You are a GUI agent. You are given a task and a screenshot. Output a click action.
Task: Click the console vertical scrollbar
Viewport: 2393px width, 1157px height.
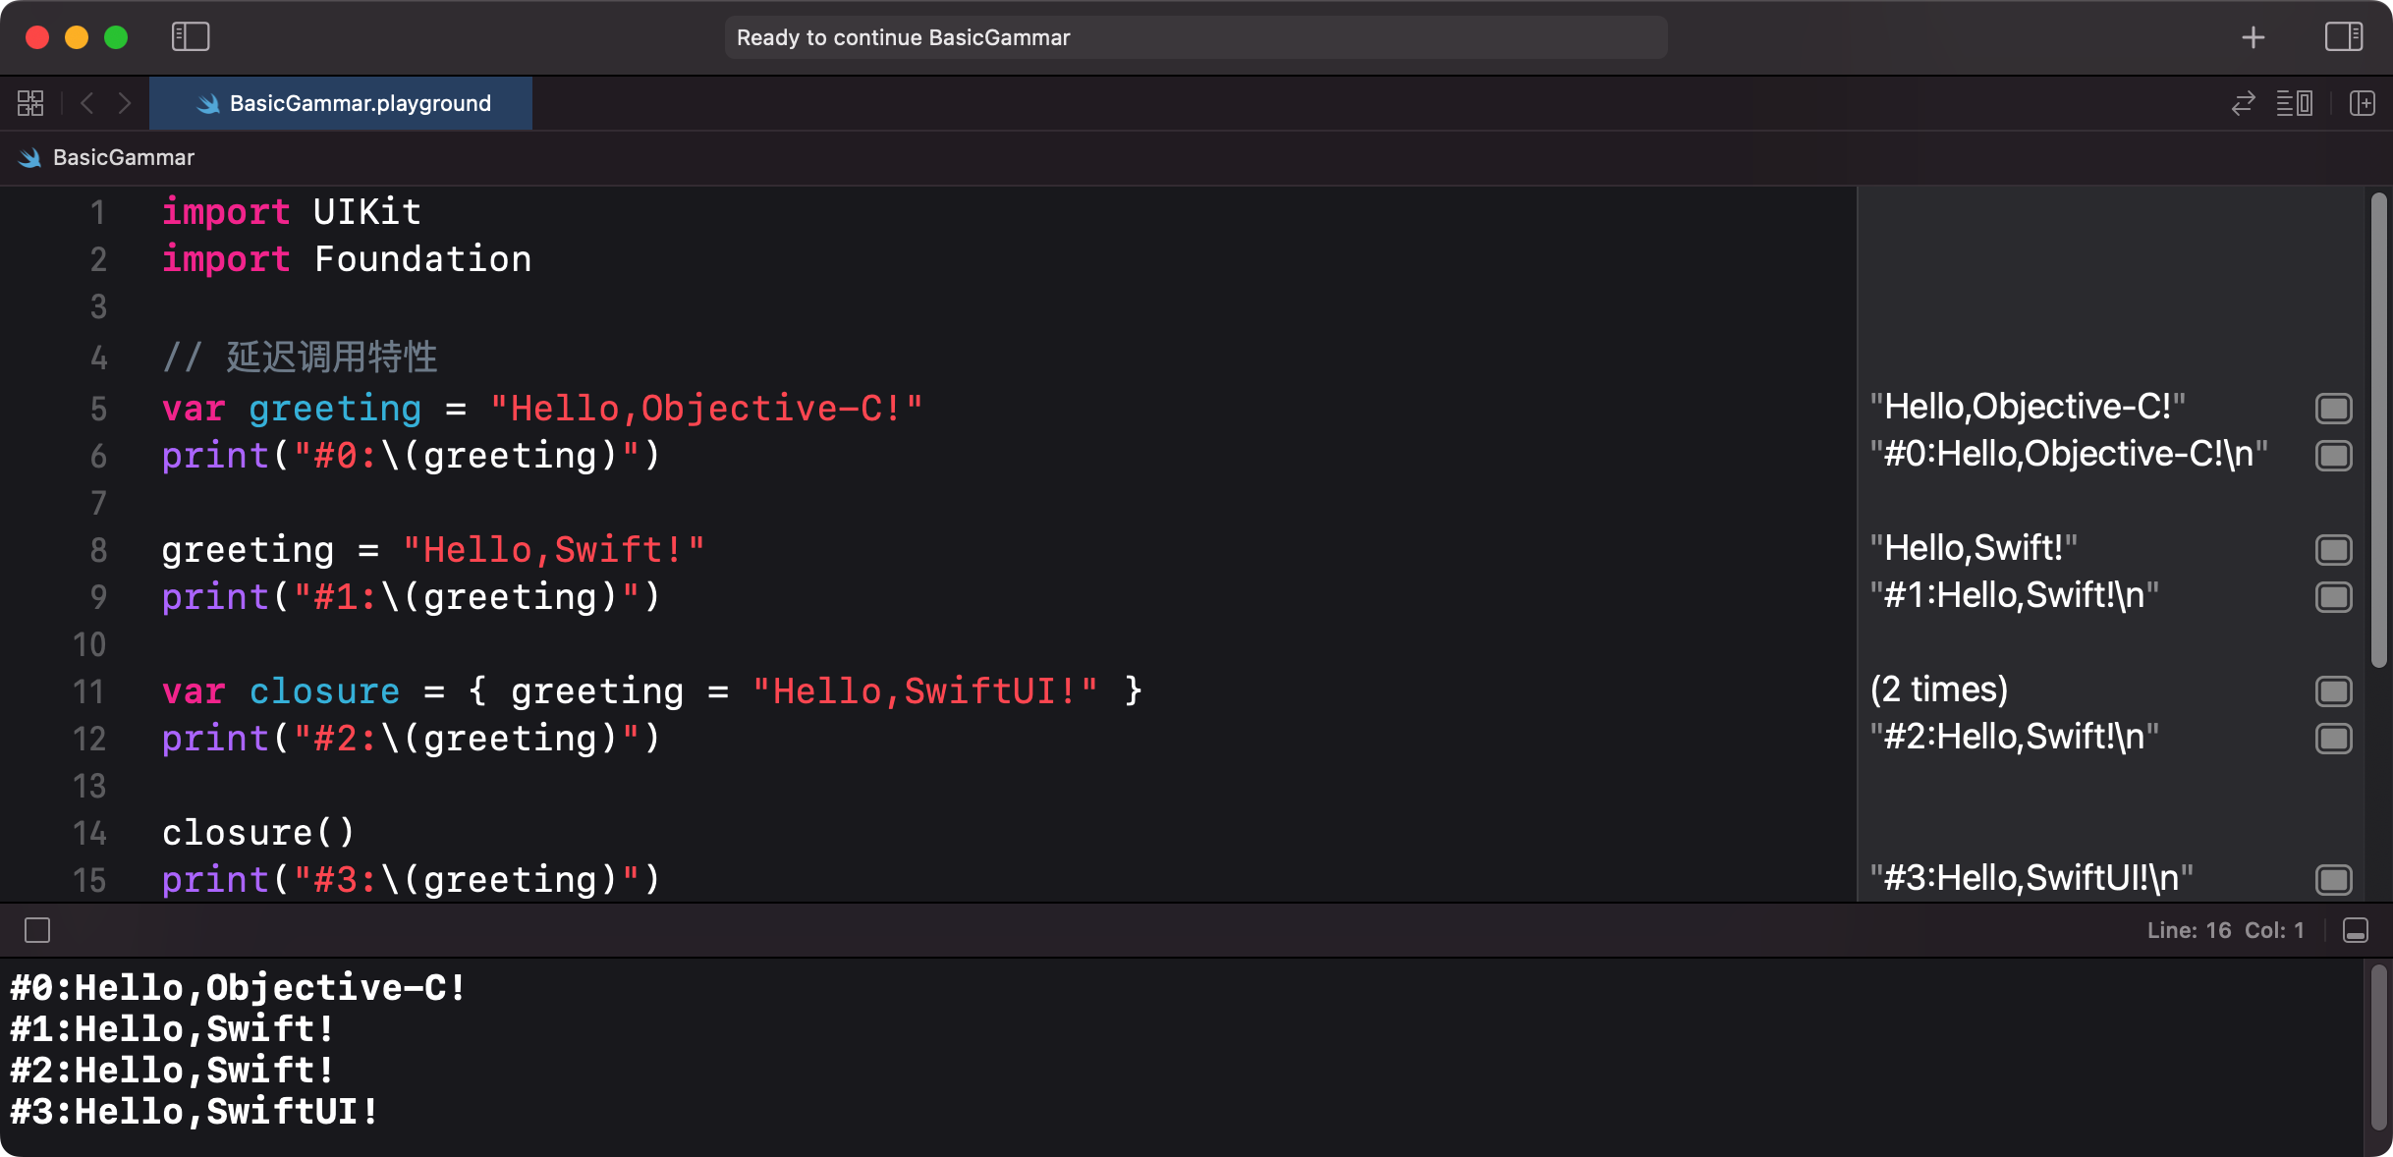[x=2378, y=1047]
